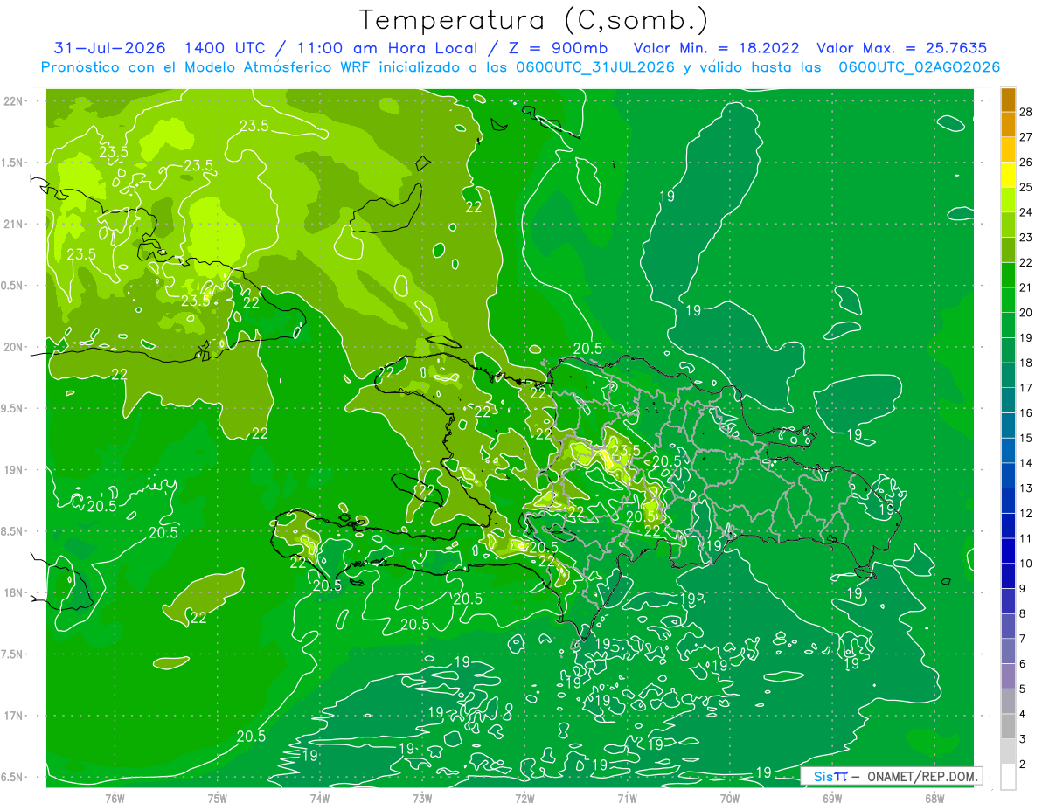Click the colorbar label 28
This screenshot has width=1049, height=810.
tap(1027, 112)
